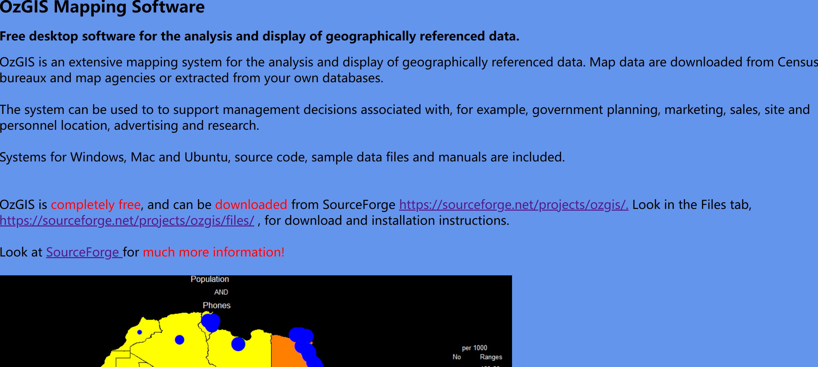The height and width of the screenshot is (367, 818).
Task: Click the "Population" label on map
Action: [209, 279]
